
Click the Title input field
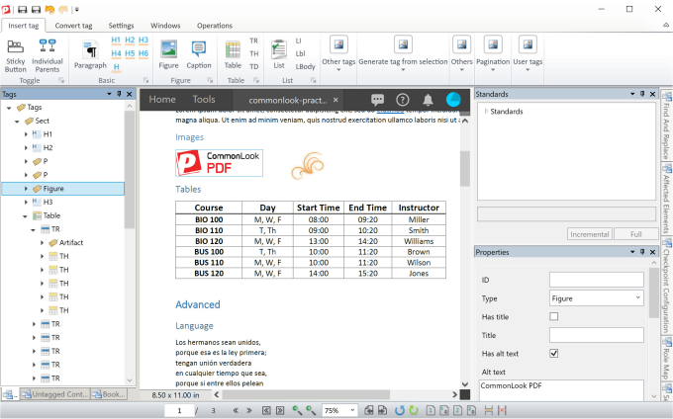596,335
